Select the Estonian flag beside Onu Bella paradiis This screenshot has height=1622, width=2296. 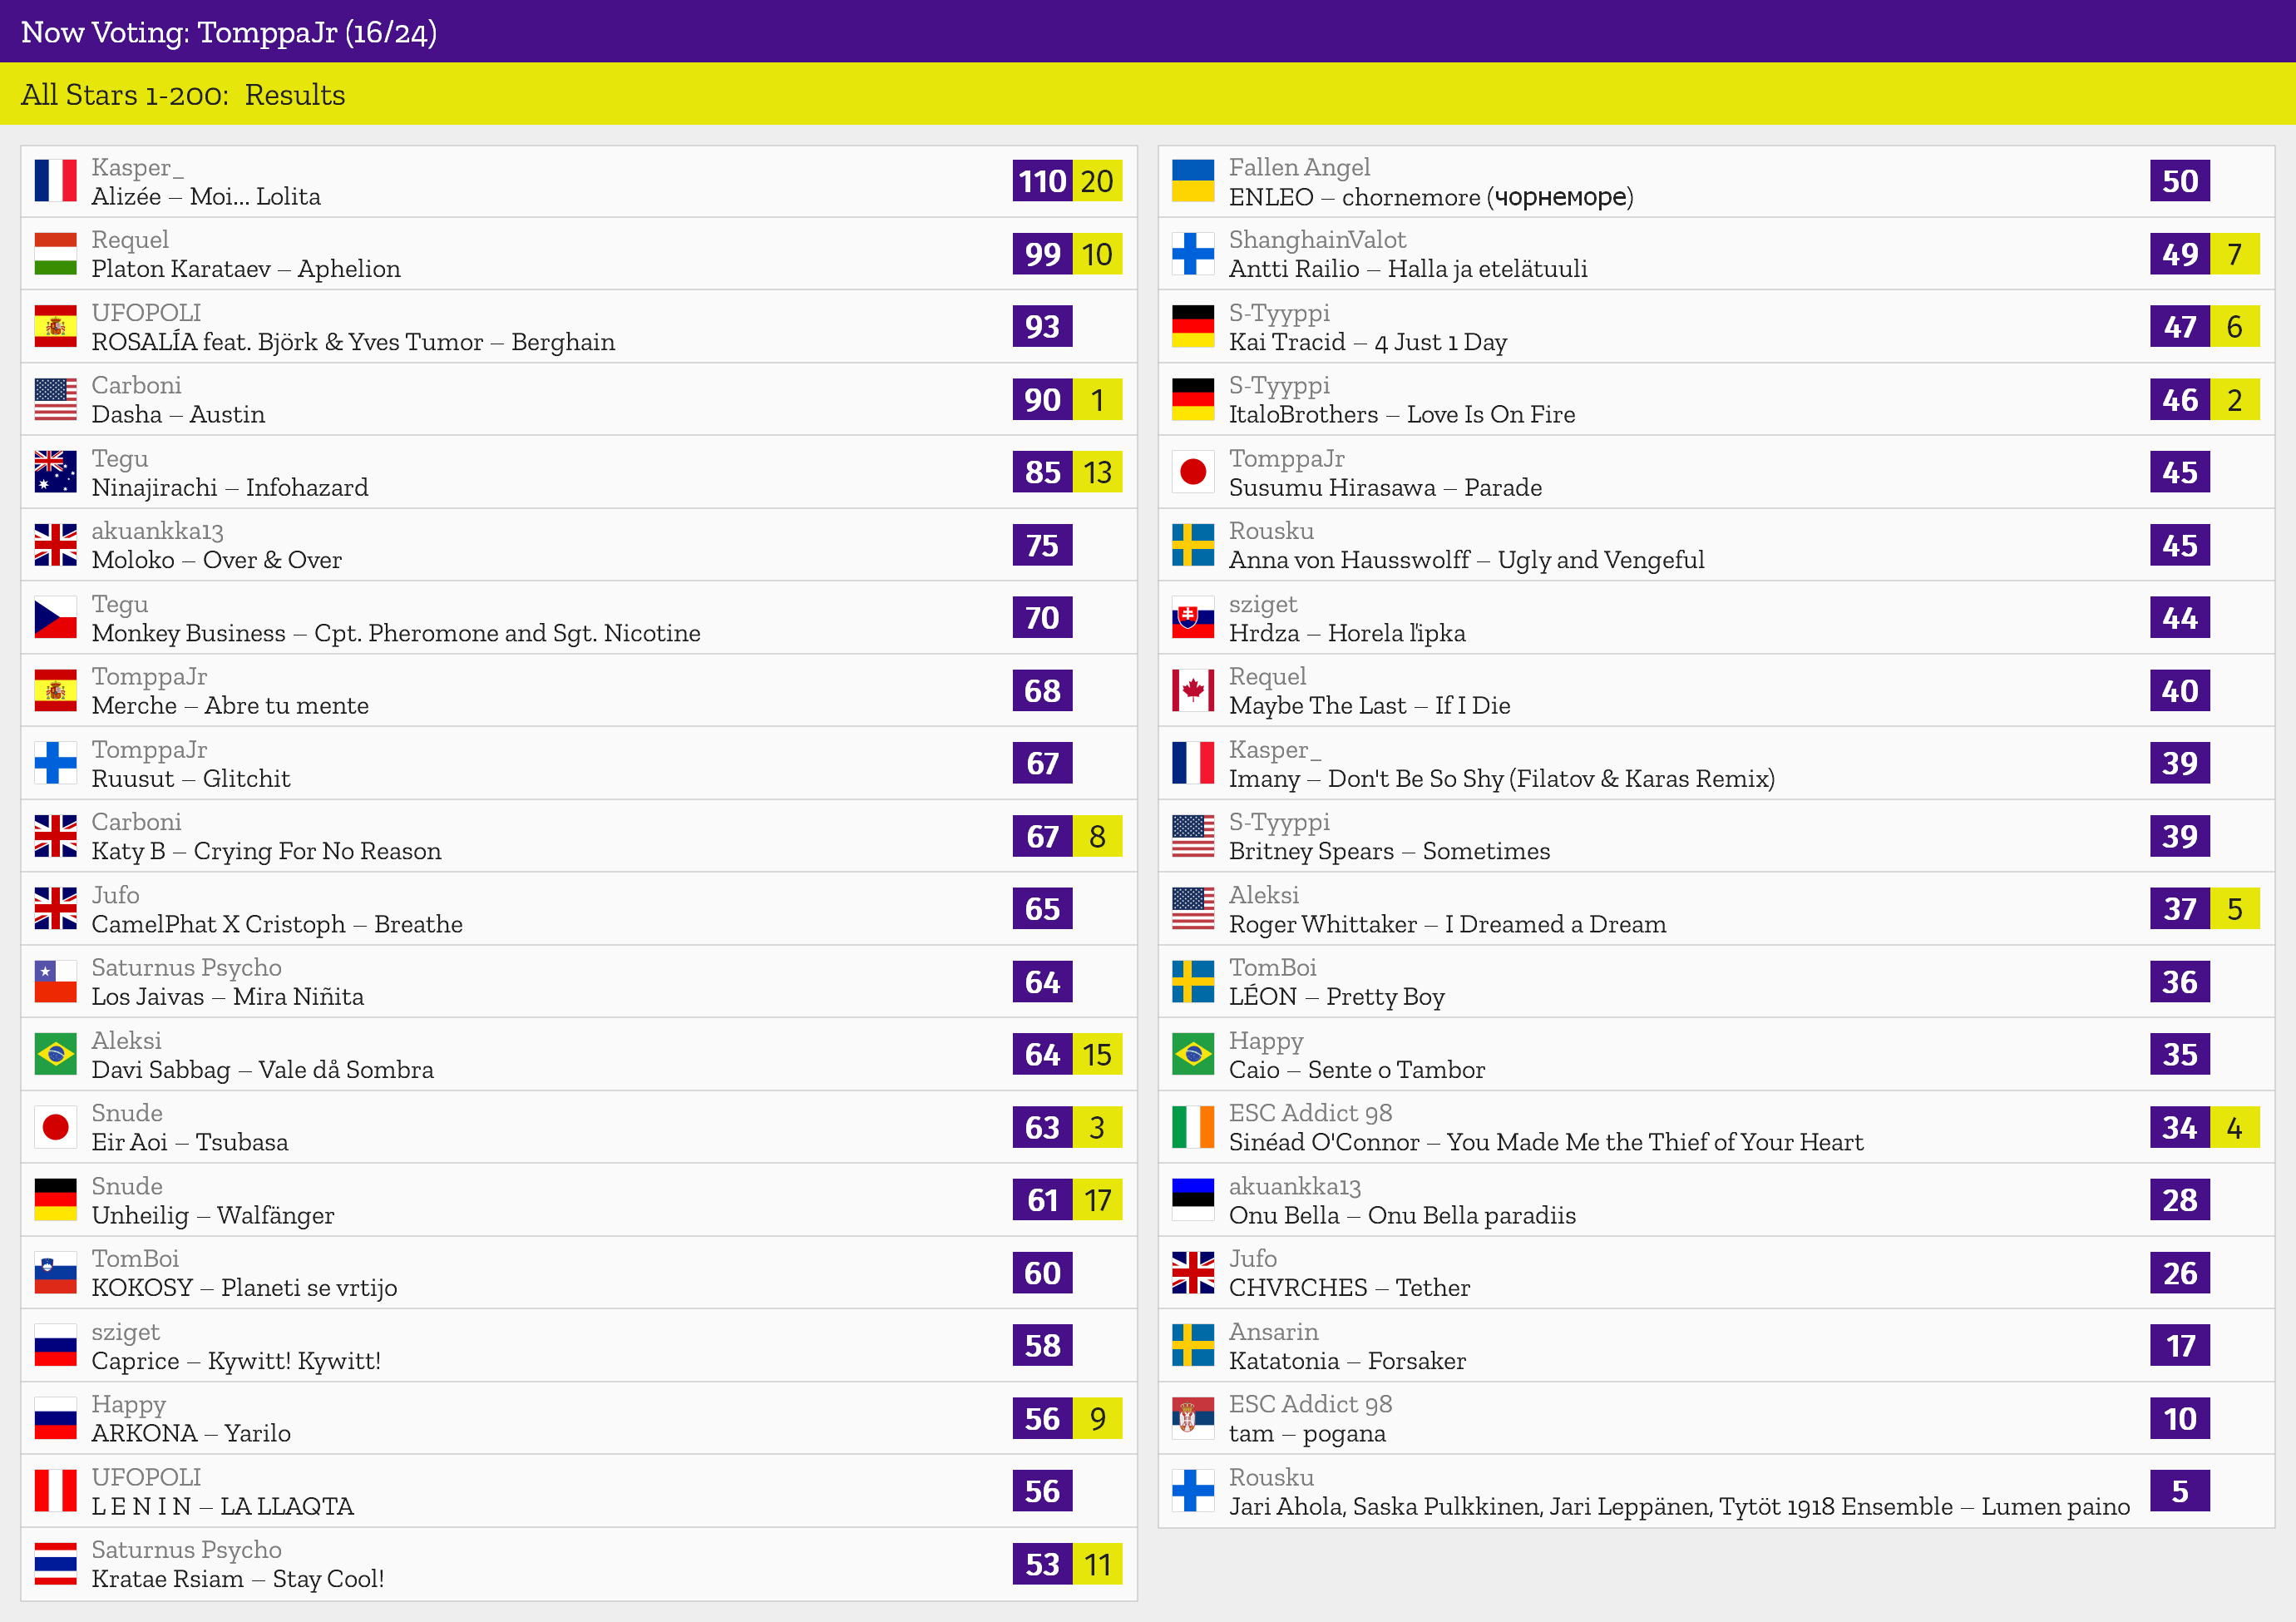[1193, 1200]
